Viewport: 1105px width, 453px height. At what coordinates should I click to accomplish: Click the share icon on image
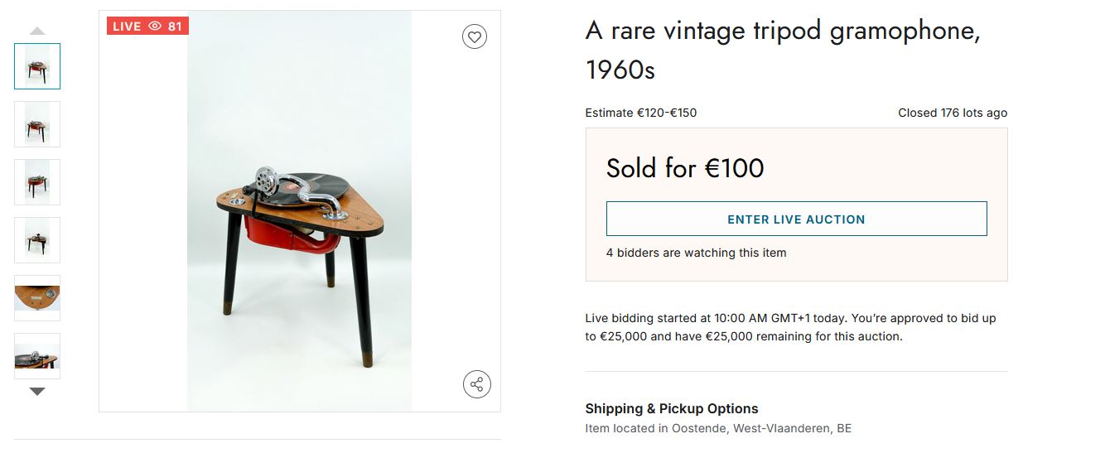[x=476, y=384]
